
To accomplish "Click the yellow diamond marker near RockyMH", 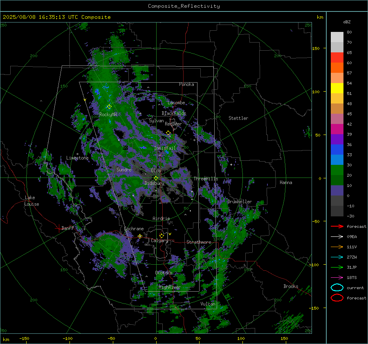I will 109,107.
